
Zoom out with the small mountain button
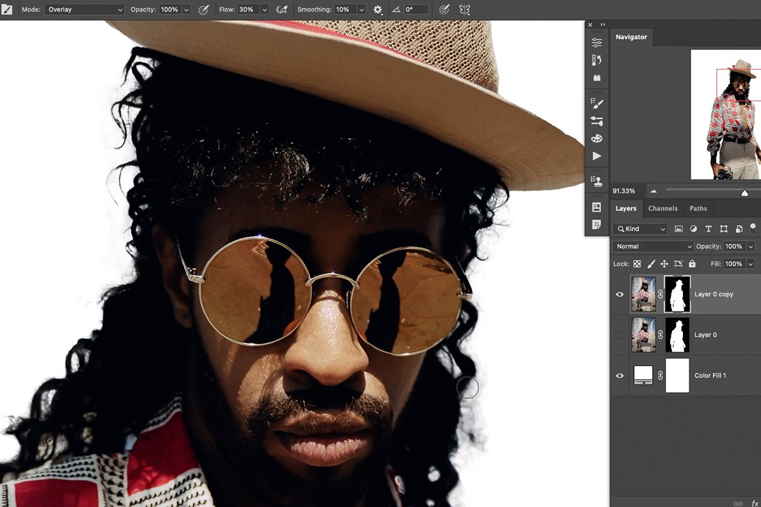653,191
